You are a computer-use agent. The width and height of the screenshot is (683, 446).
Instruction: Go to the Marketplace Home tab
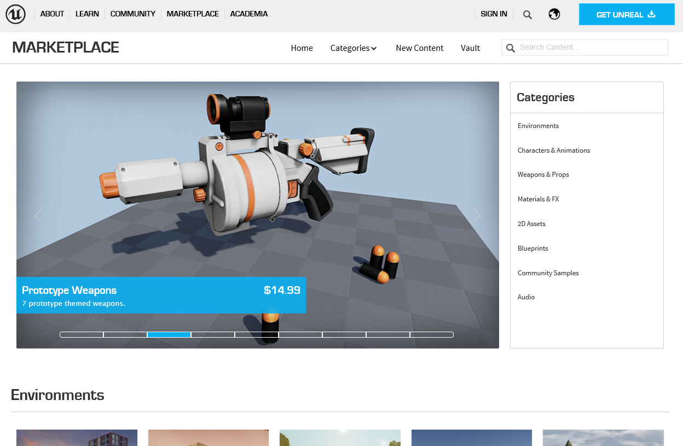302,48
